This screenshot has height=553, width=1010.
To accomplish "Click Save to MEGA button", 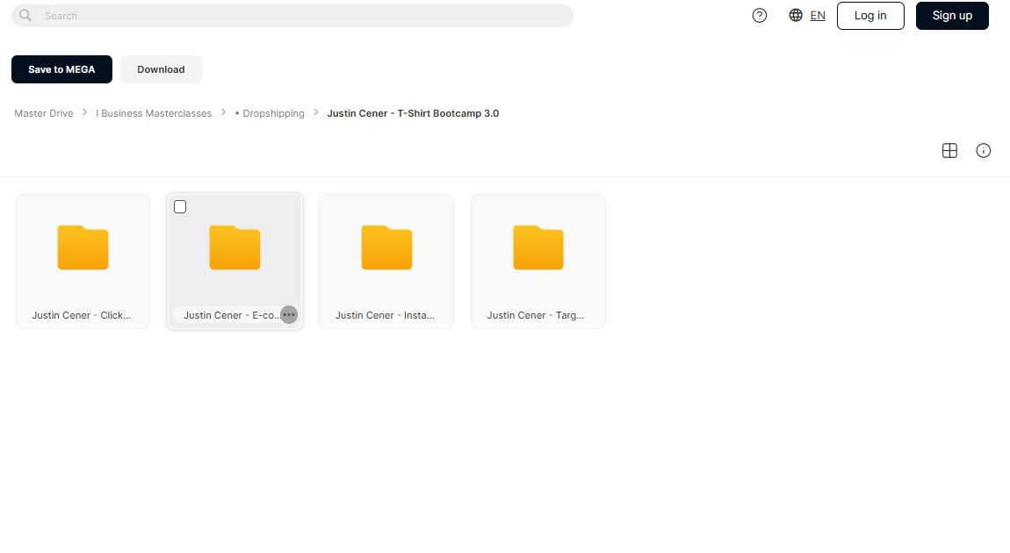I will [x=61, y=69].
